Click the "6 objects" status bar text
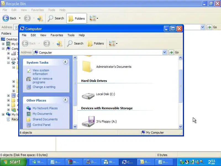Viewport: 221px width, 166px height. point(26,133)
